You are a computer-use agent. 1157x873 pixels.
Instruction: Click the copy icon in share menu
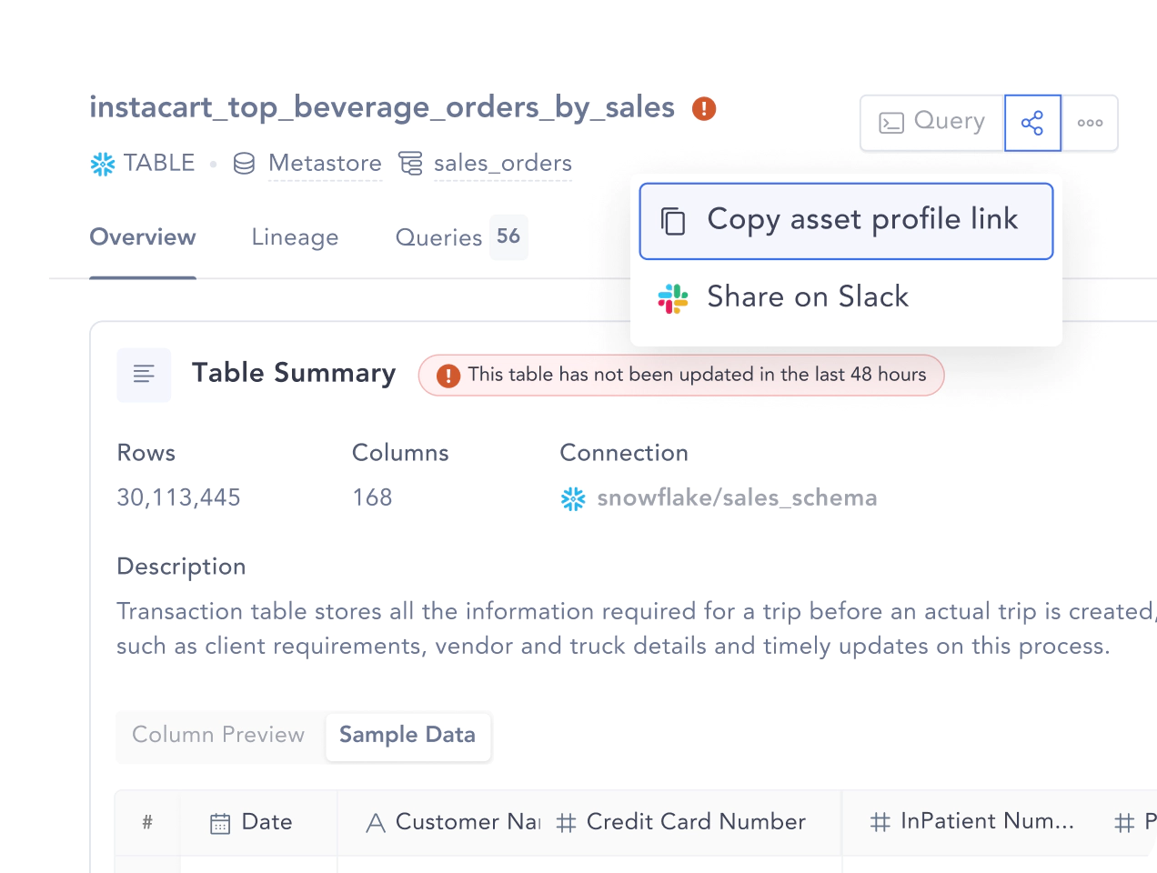tap(673, 221)
